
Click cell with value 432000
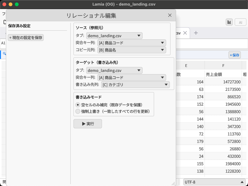(x=223, y=156)
